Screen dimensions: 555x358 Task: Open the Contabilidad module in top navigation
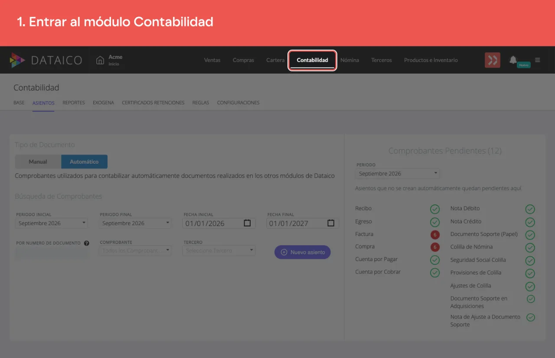click(x=312, y=60)
